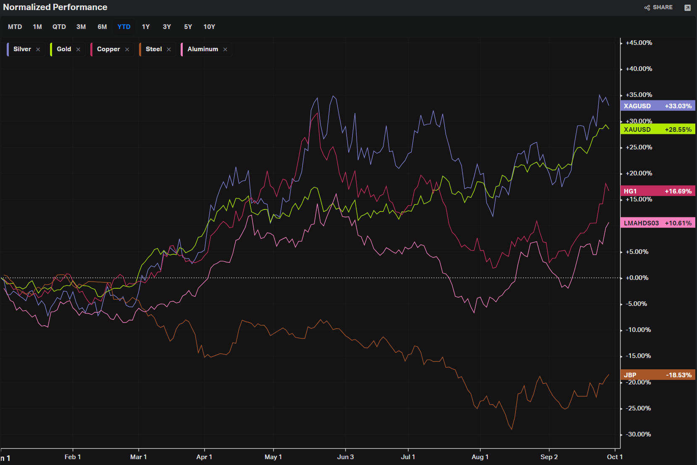Select the 3Y time range
Viewport: 697px width, 465px height.
click(167, 27)
